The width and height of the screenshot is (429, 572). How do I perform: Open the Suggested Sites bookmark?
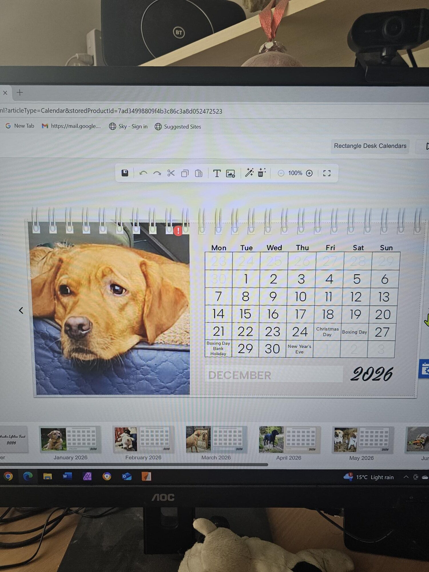(x=178, y=127)
